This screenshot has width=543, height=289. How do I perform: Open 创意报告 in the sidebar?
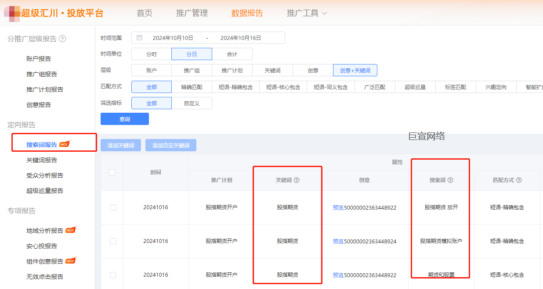[x=39, y=105]
